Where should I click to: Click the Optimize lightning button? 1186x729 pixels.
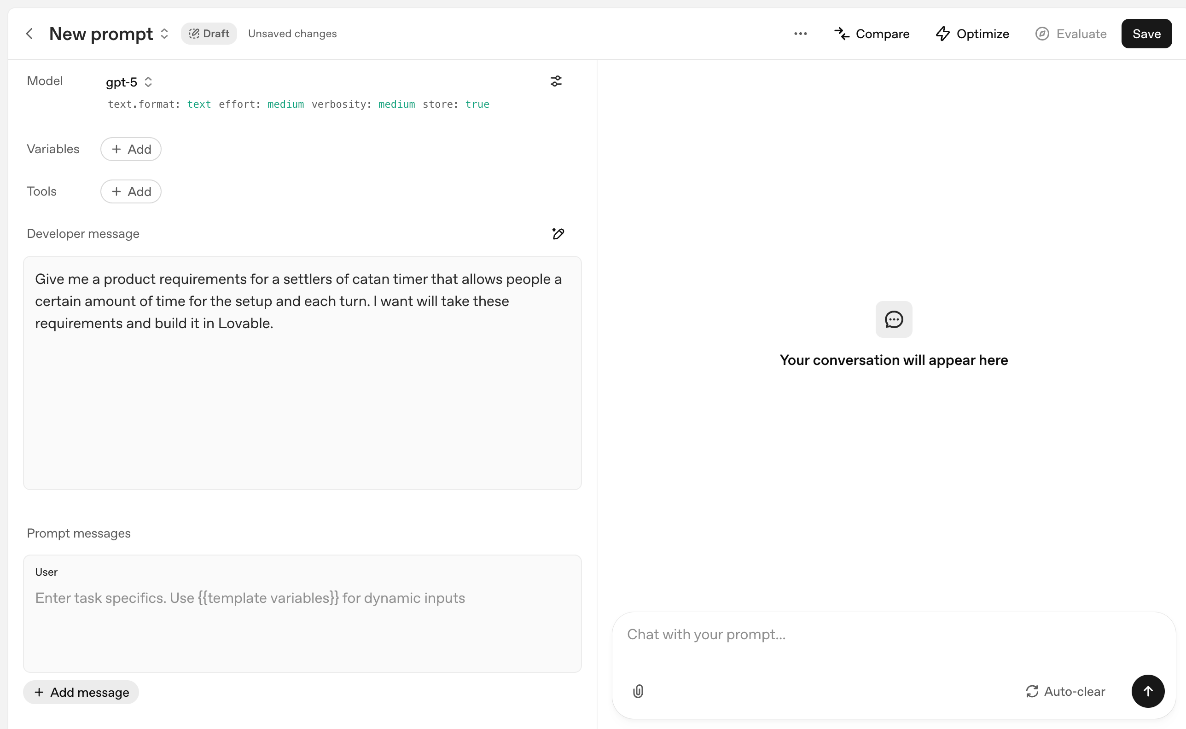tap(972, 34)
